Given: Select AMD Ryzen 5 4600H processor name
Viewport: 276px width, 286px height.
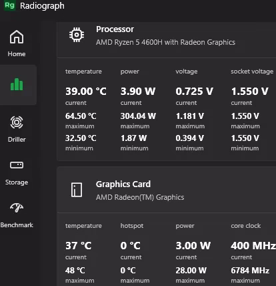Looking at the screenshot, I should point(165,42).
